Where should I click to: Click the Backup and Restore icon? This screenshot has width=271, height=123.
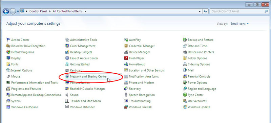(x=185, y=40)
